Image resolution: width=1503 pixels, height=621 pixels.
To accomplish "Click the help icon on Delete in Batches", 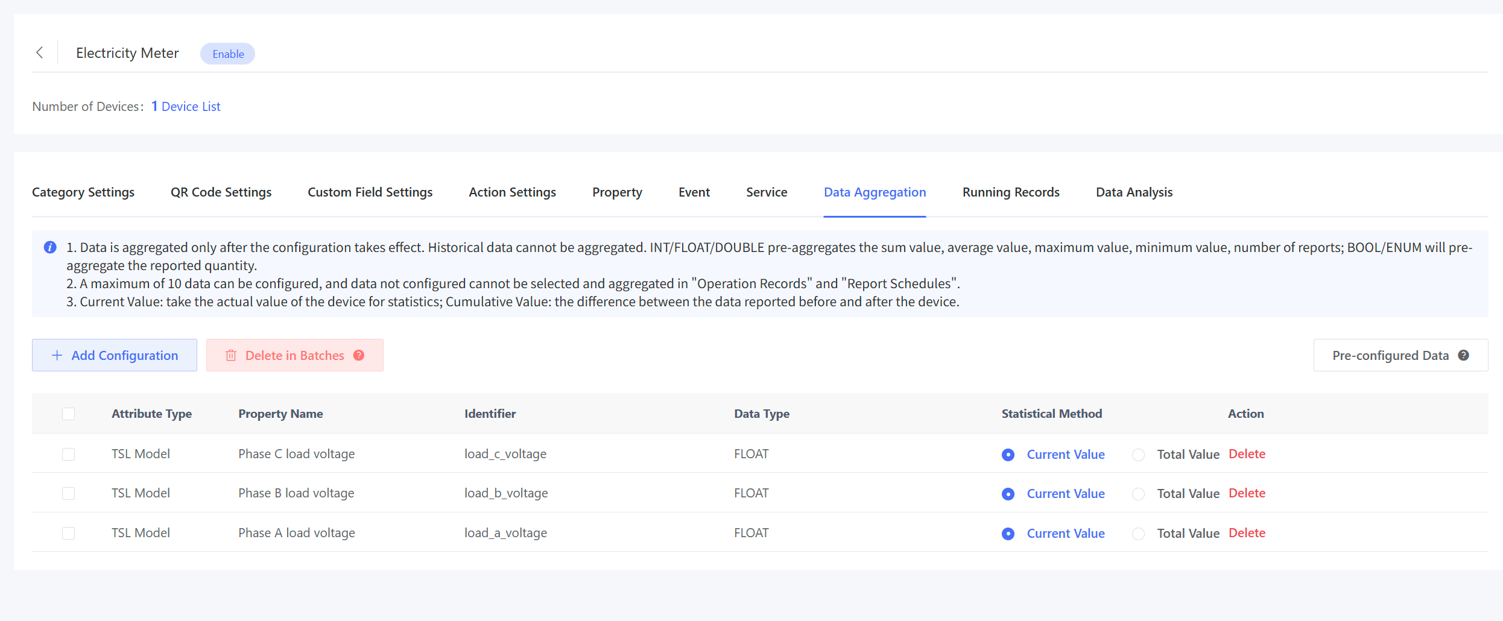I will [x=359, y=356].
